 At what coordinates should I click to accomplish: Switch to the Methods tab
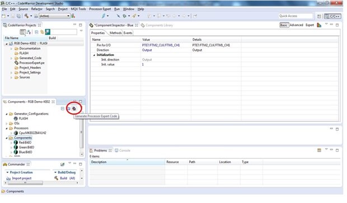pos(115,33)
